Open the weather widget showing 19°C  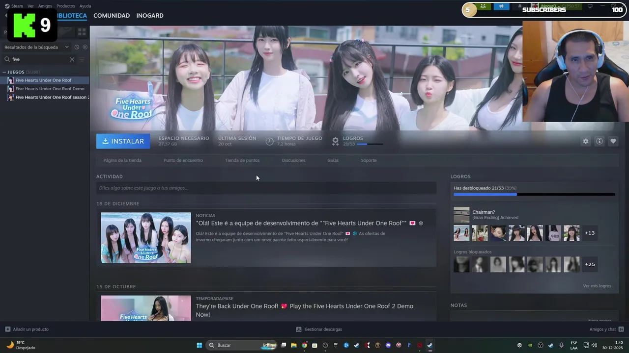click(21, 345)
